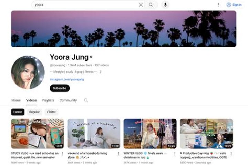This screenshot has height=165, width=248.
Task: Open the three-dot menu for WINTER VLOG video
Action: click(x=175, y=153)
